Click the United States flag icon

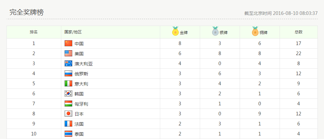point(68,53)
